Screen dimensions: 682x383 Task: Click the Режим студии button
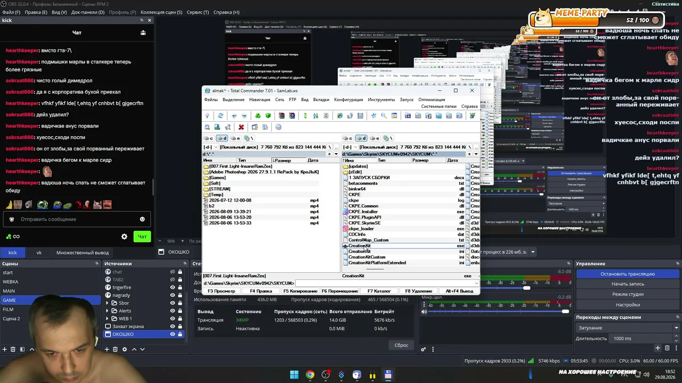click(628, 294)
